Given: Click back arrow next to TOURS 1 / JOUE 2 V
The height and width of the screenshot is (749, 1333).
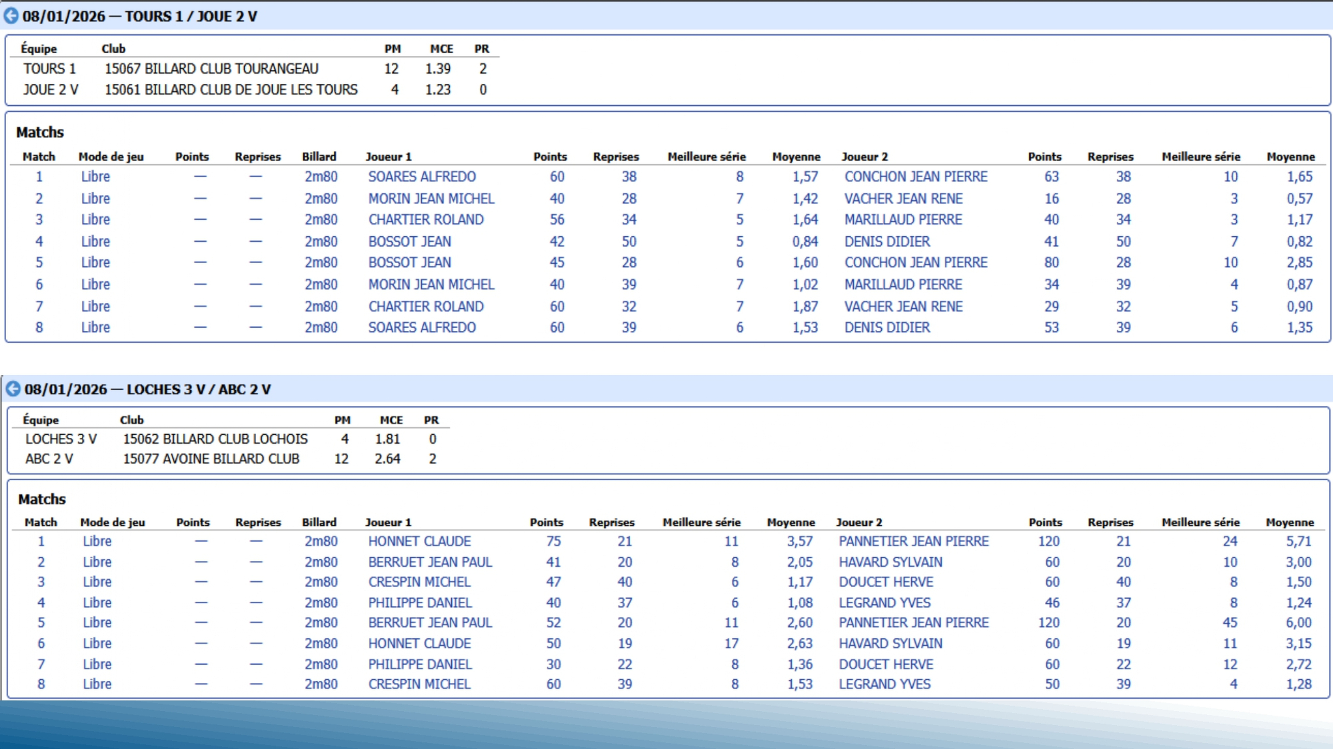Looking at the screenshot, I should (x=11, y=16).
